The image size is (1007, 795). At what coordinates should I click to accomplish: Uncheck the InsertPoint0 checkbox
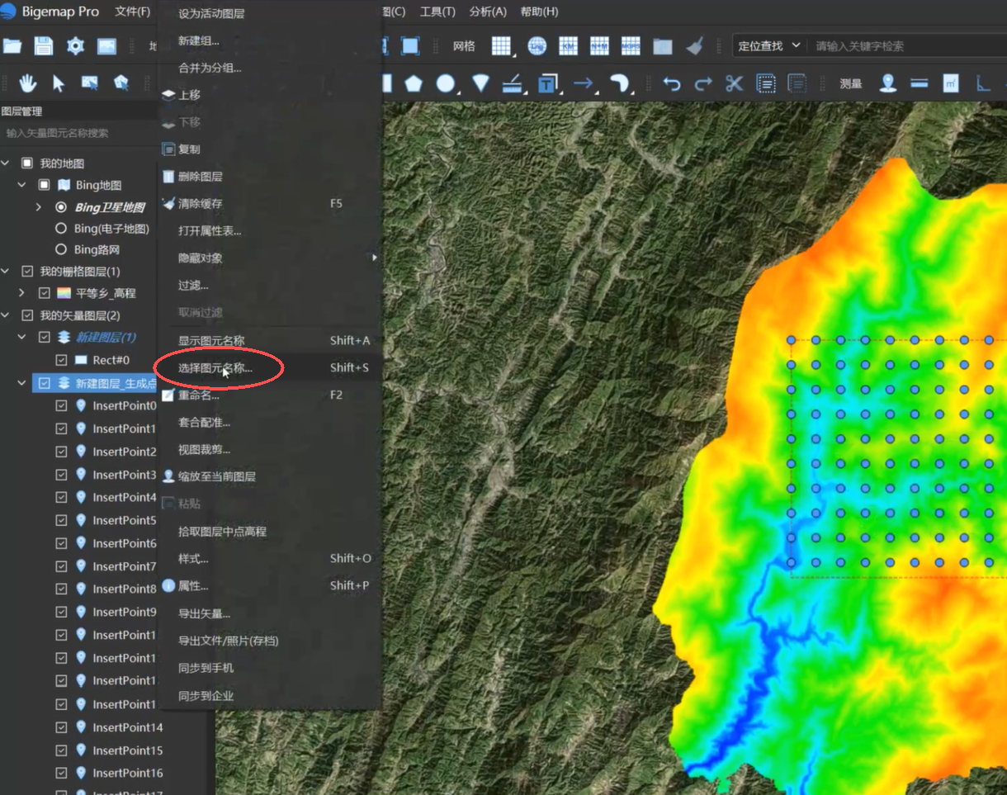pos(61,405)
